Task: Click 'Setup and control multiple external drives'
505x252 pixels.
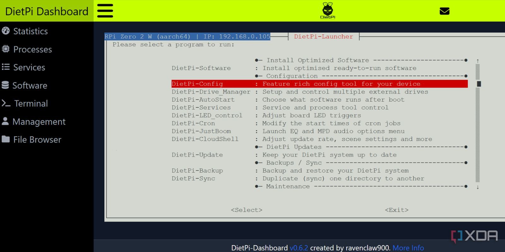Action: [345, 92]
